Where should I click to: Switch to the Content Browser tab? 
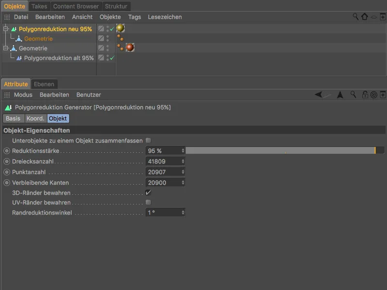tap(76, 6)
